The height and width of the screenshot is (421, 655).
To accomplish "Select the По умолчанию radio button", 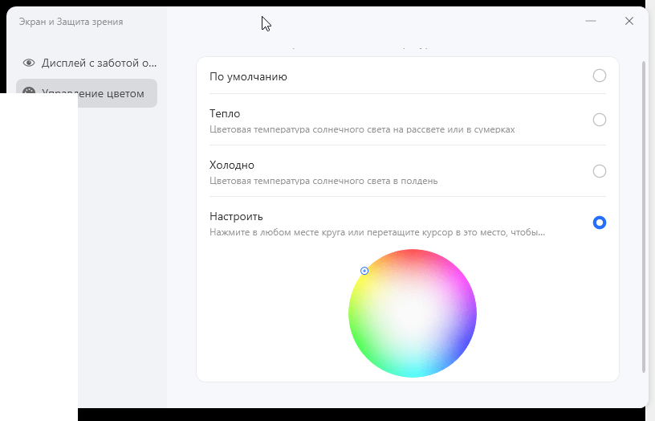I will (x=599, y=76).
